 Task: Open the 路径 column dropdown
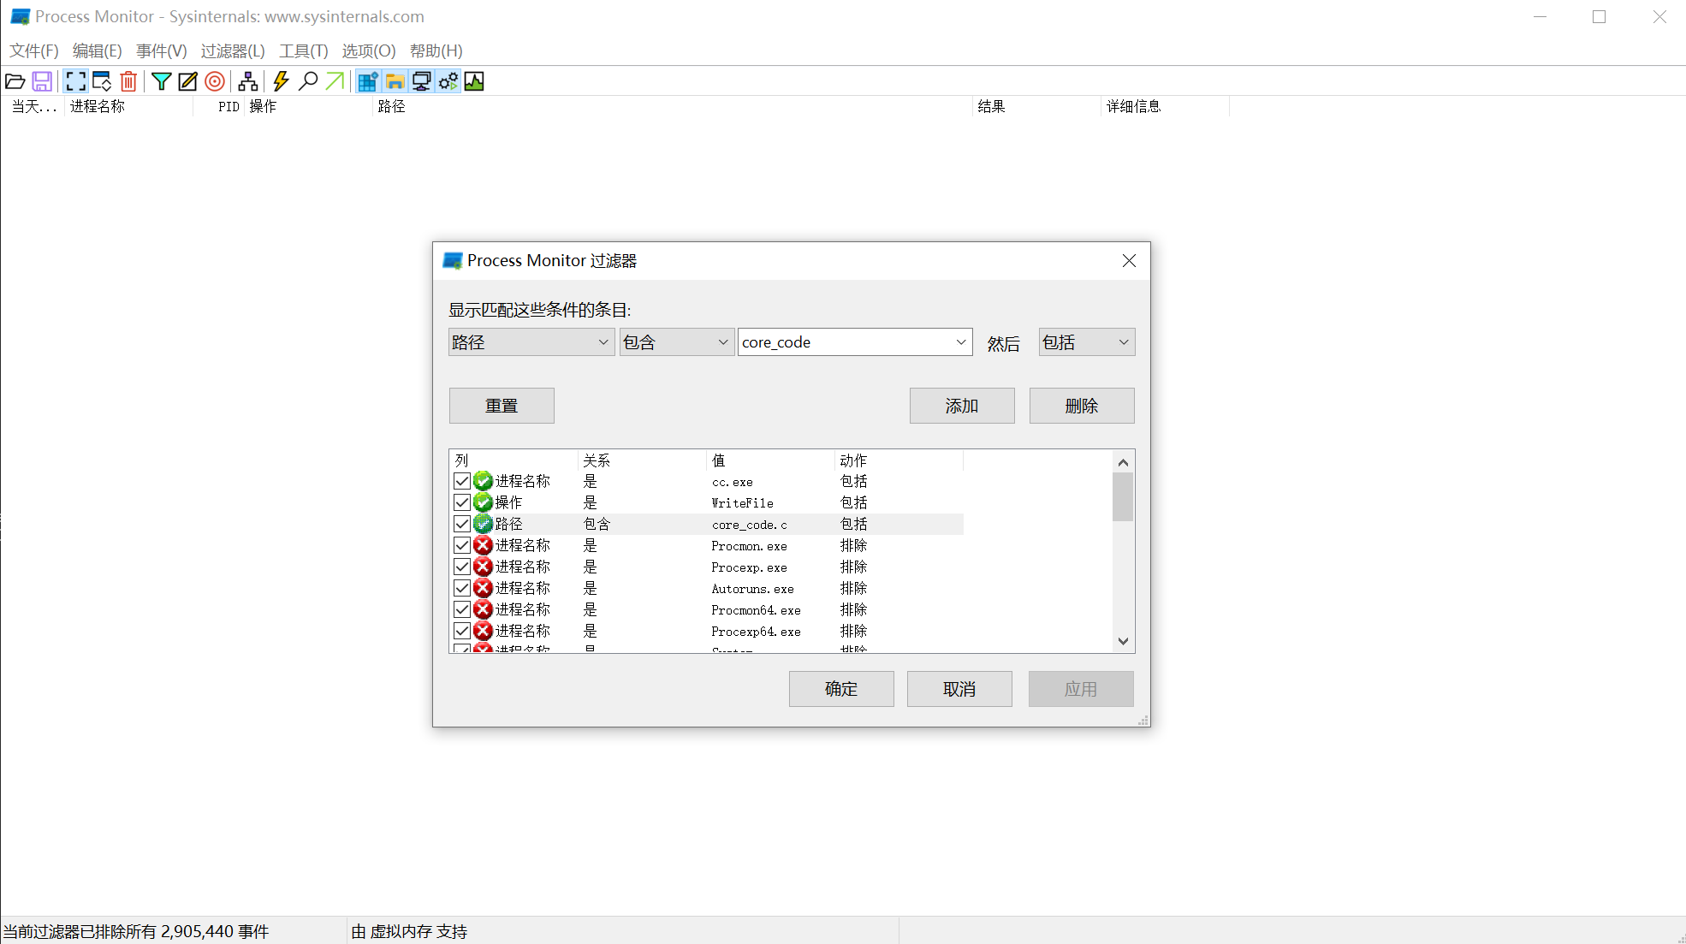pos(531,342)
